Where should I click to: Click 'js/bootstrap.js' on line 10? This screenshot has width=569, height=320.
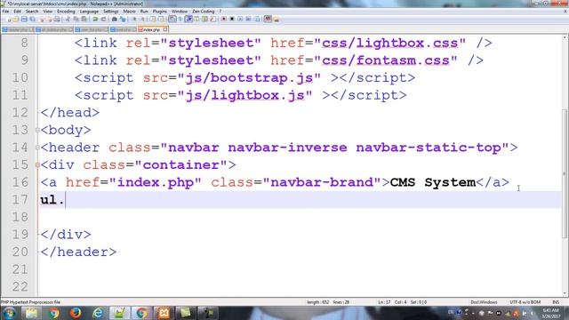pos(249,78)
